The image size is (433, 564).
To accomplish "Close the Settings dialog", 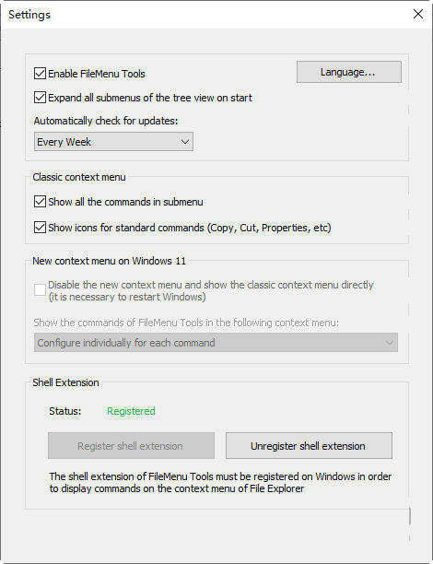I will point(418,15).
